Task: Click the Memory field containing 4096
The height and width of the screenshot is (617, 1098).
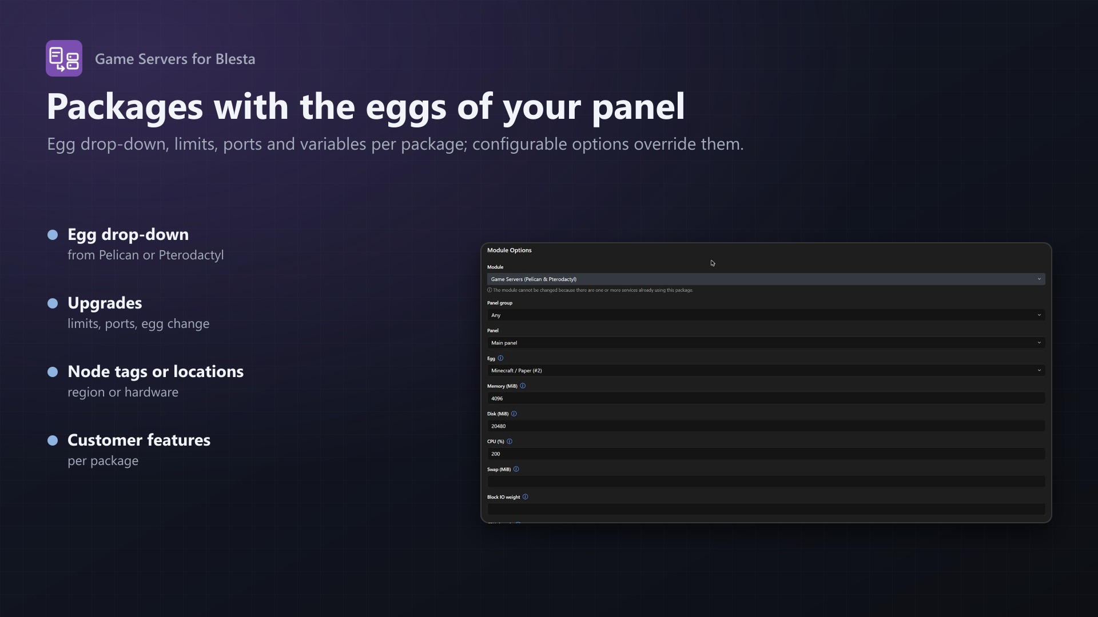Action: 766,398
